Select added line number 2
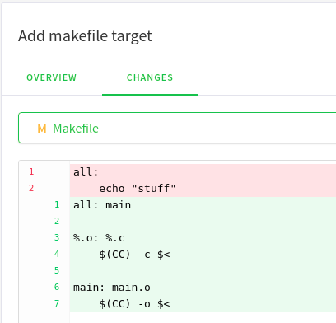 (57, 221)
